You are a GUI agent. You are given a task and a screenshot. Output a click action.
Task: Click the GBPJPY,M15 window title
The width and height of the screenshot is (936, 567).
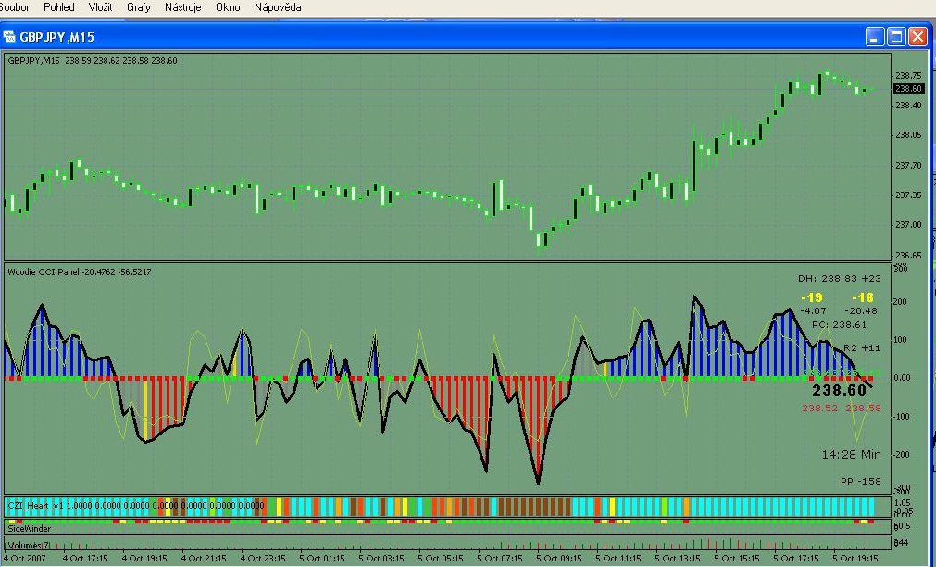tap(56, 37)
